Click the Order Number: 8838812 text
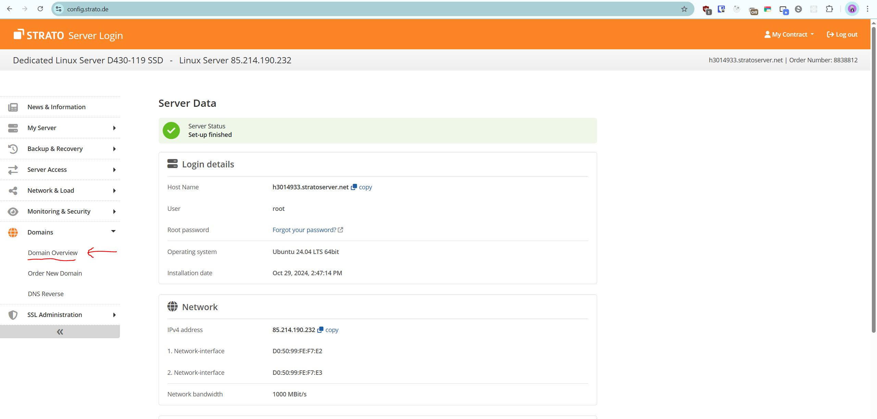This screenshot has height=419, width=877. (x=823, y=60)
